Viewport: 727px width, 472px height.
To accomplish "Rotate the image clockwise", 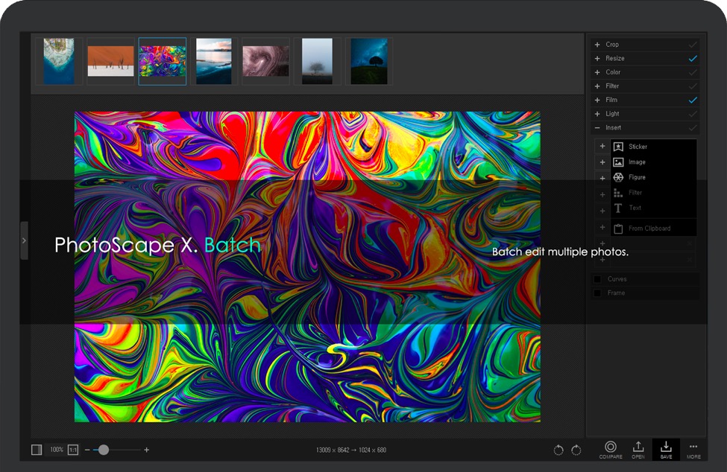I will point(576,450).
